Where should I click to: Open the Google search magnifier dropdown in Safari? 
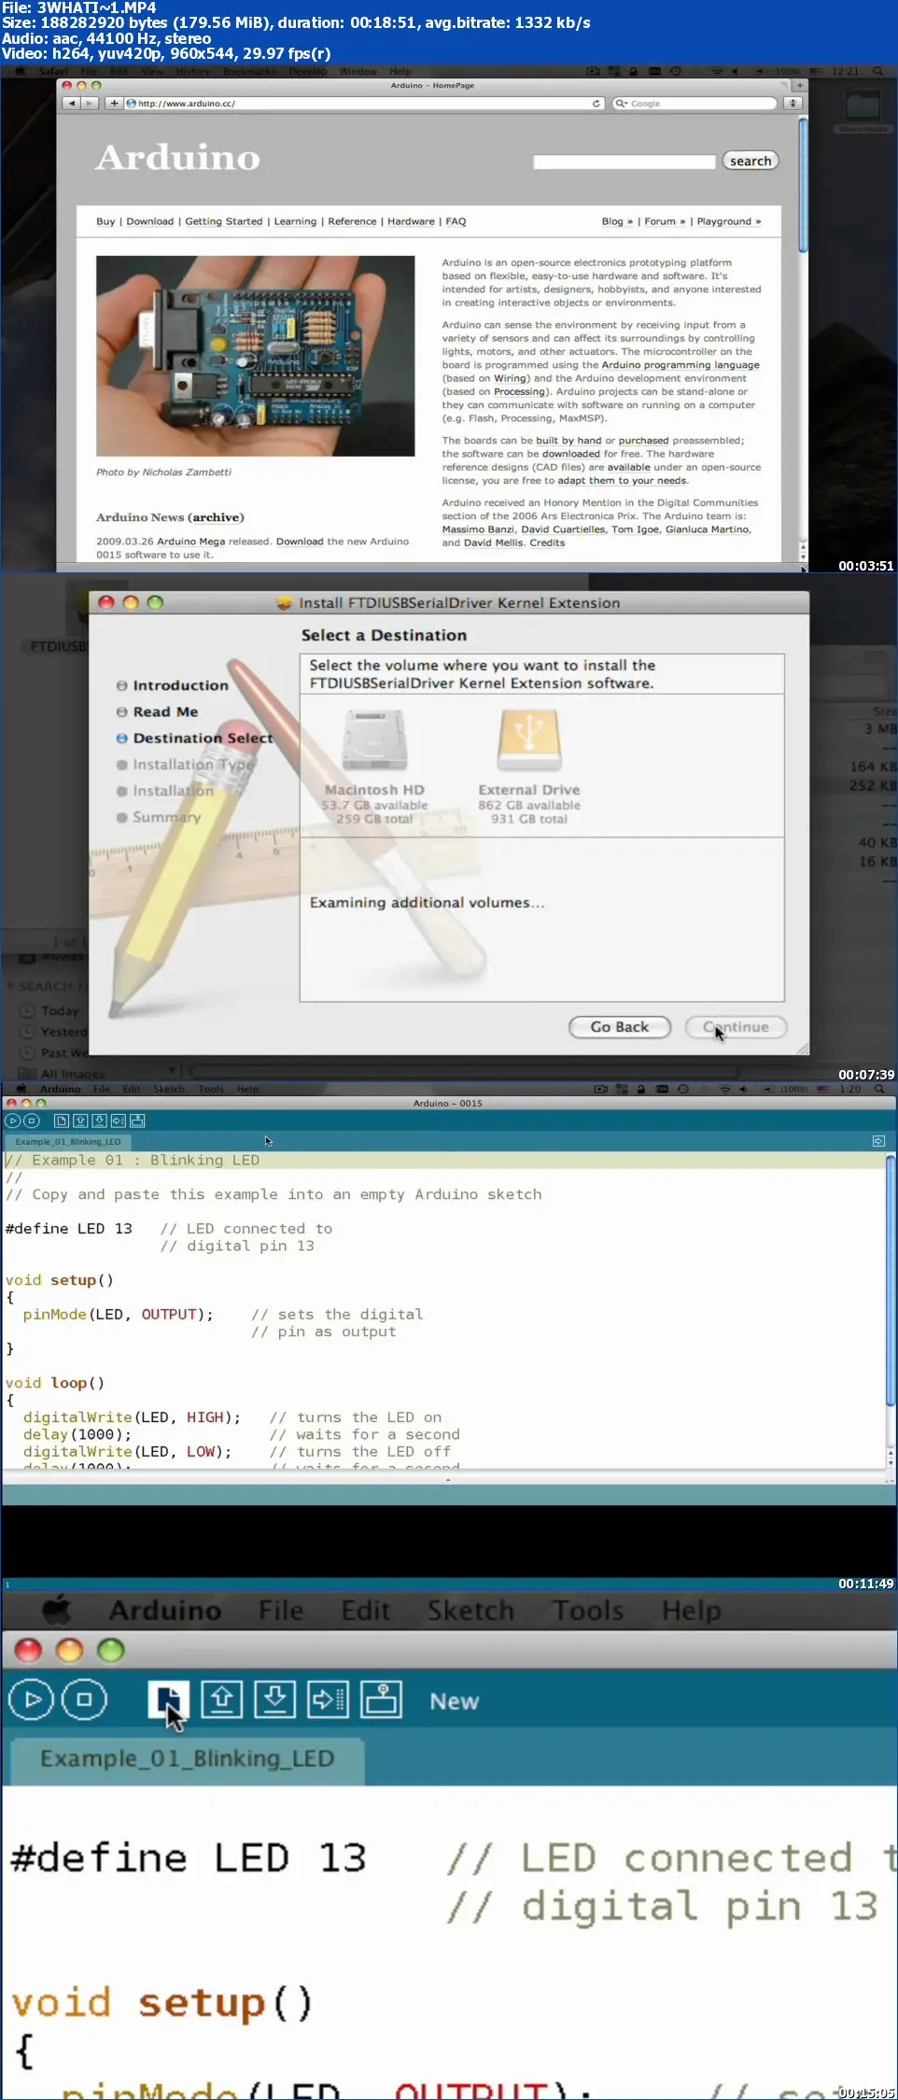(622, 104)
